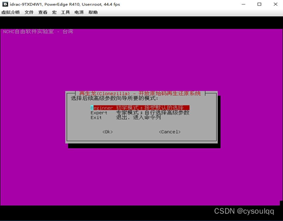
Task: Open the 电源 menu
Action: pos(79,12)
